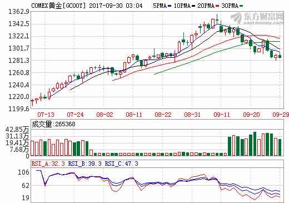The width and height of the screenshot is (289, 203).
Task: Click the RSI_B:39.3 indicator label
Action: 85,164
